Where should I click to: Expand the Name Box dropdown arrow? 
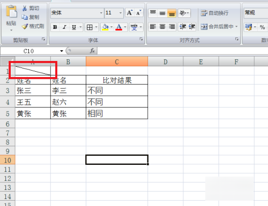tap(62, 51)
